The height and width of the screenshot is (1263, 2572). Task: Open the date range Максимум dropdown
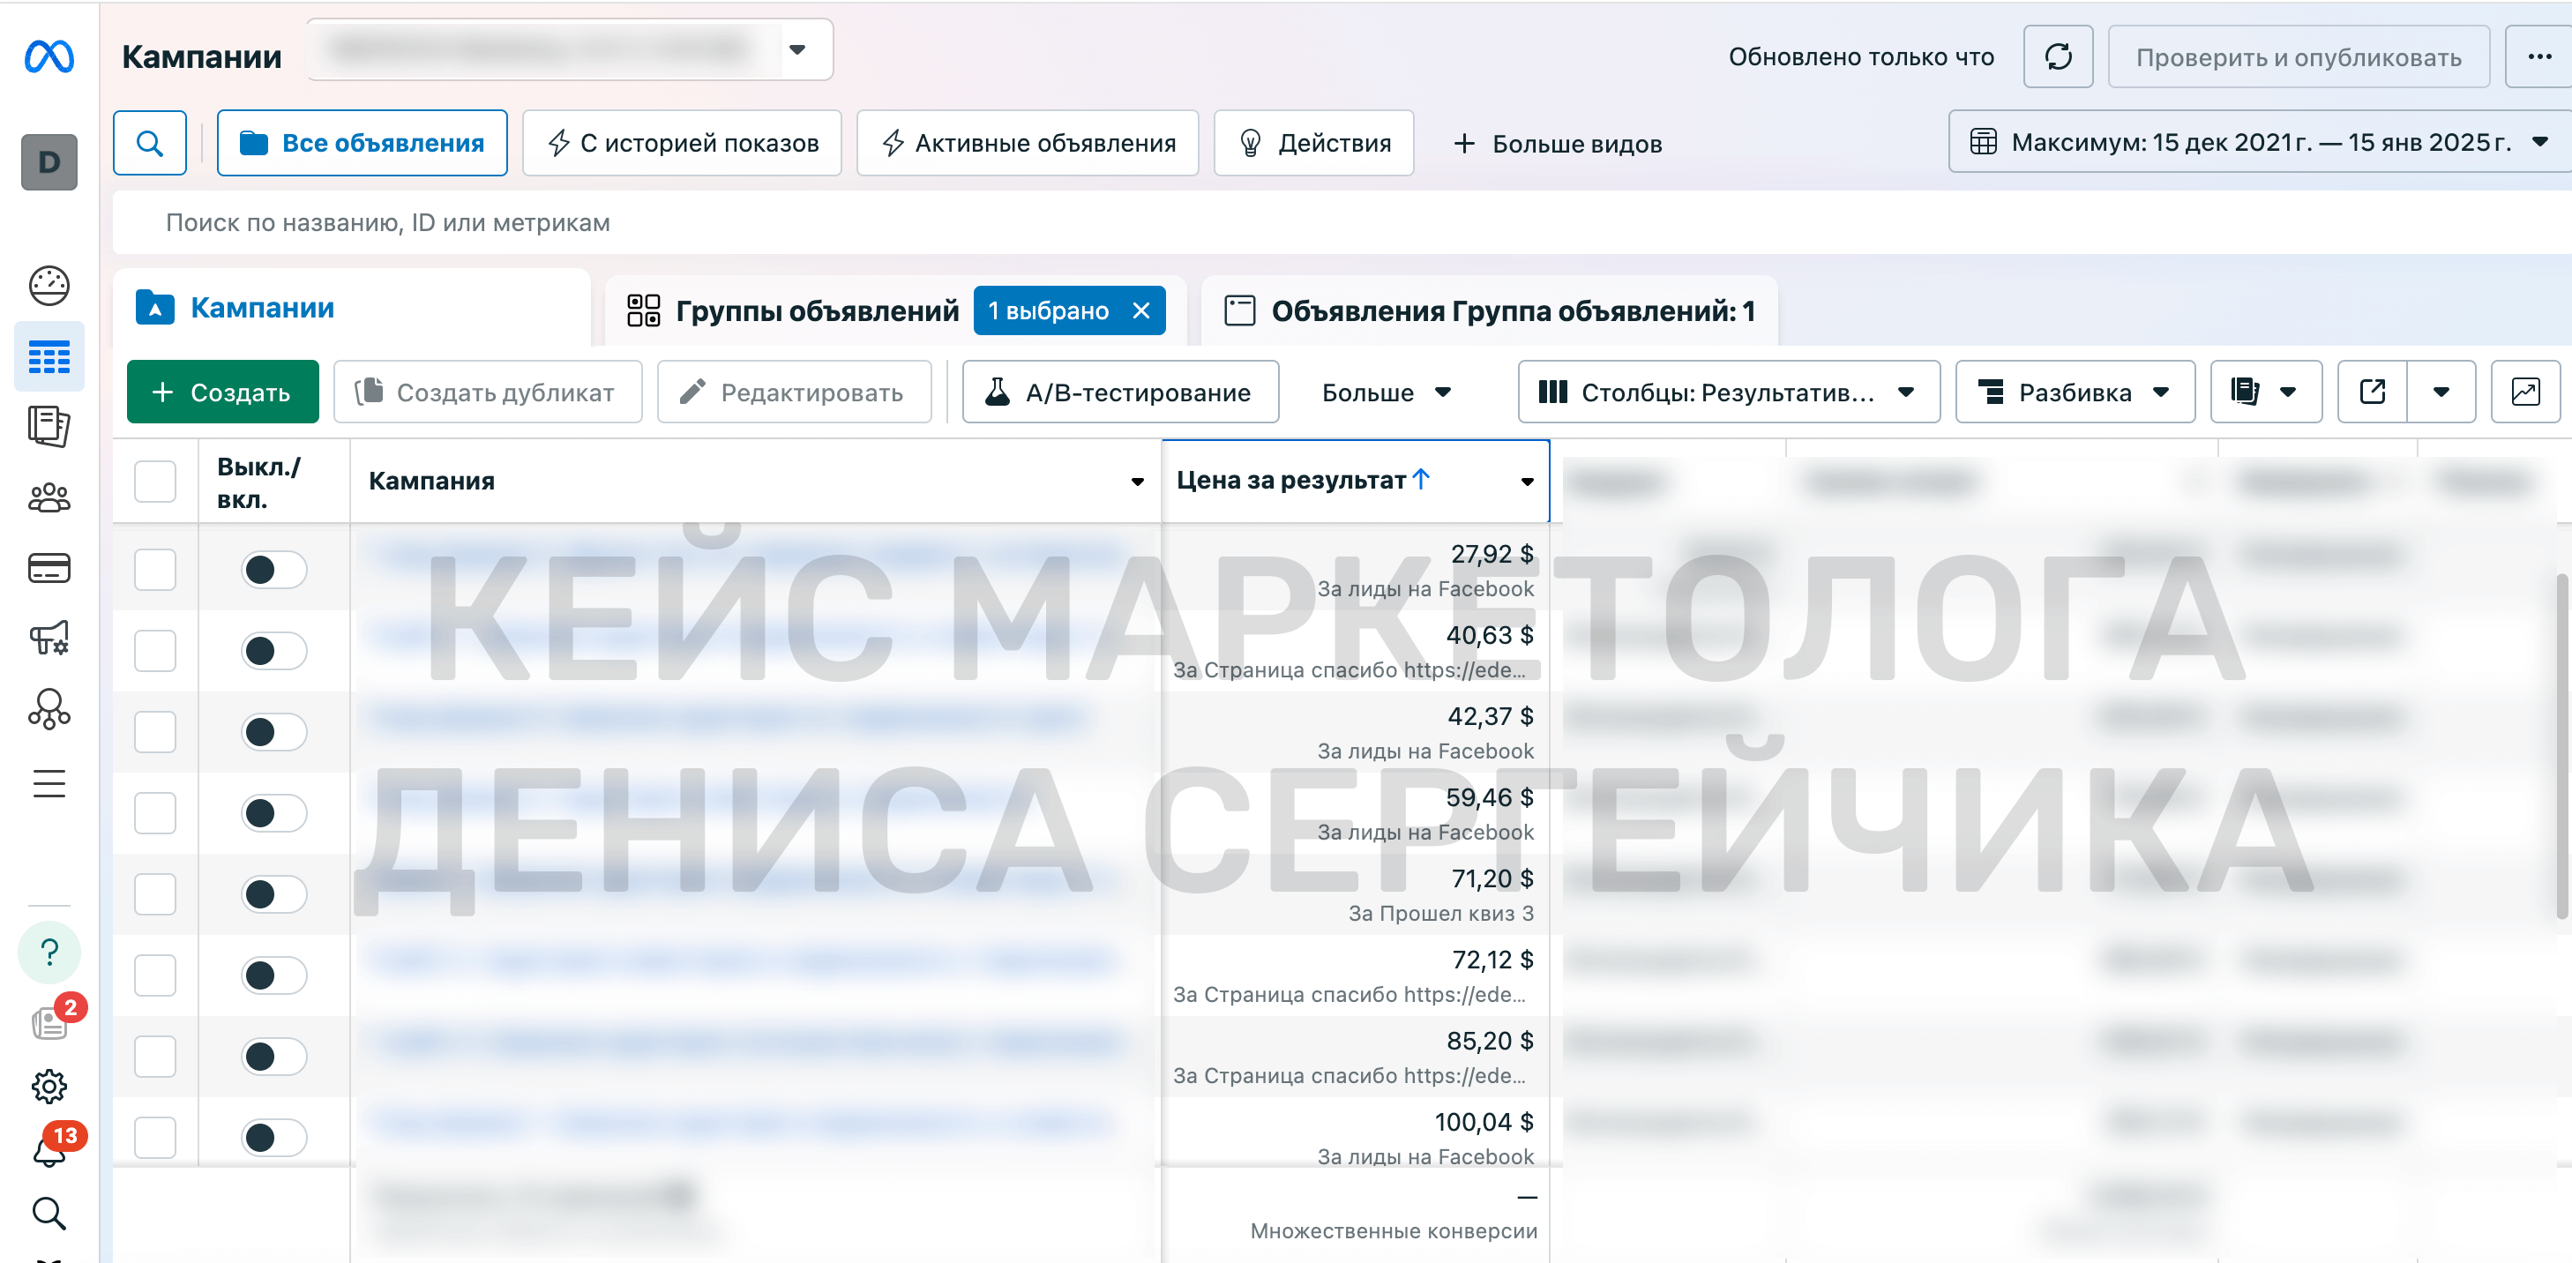[2259, 142]
